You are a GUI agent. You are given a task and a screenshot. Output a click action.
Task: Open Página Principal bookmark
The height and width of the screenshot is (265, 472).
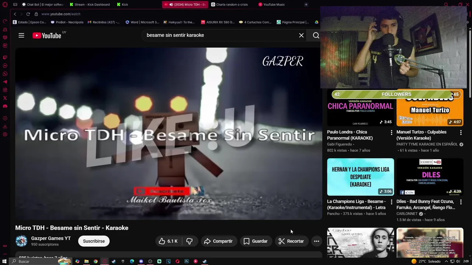pos(293,22)
